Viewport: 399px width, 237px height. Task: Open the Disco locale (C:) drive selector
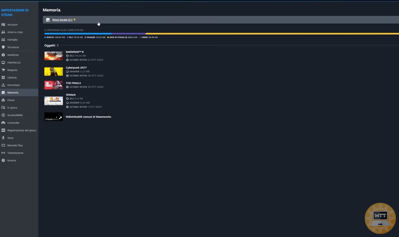click(x=62, y=20)
